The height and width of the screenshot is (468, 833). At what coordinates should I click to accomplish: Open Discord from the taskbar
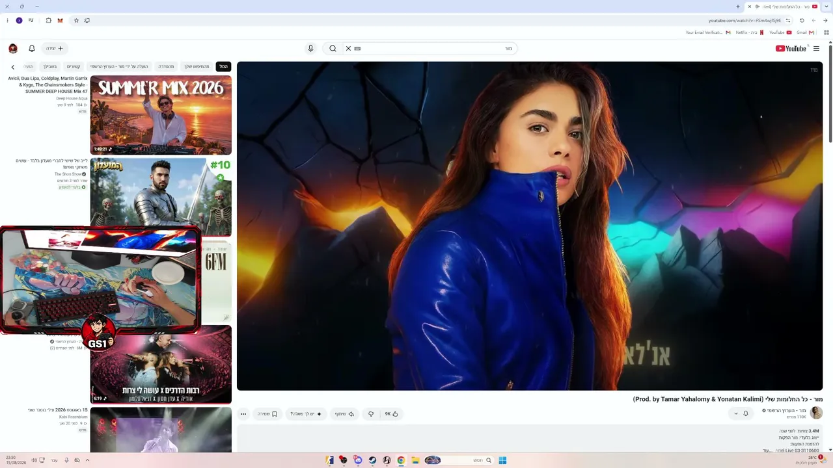point(358,460)
